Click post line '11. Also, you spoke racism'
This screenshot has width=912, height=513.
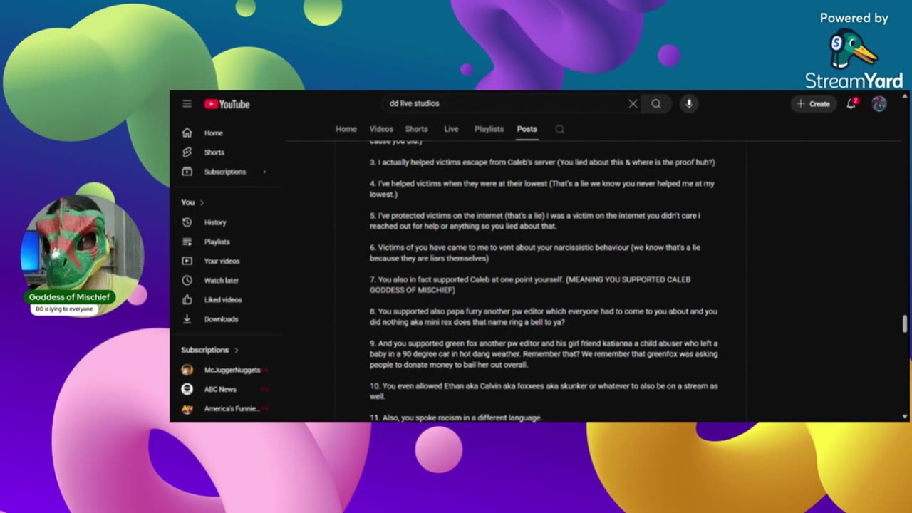[x=456, y=418]
